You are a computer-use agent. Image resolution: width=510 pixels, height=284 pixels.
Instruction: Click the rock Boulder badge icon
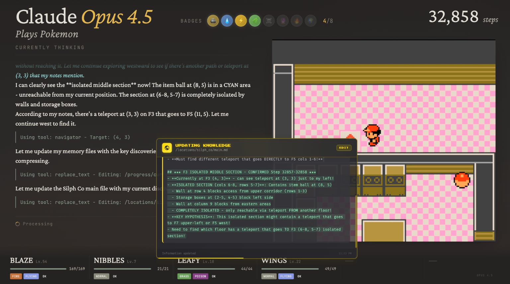pos(213,21)
